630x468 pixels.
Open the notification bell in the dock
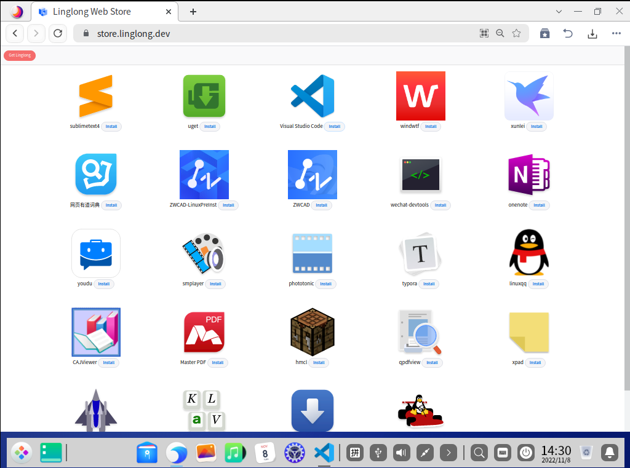[610, 453]
